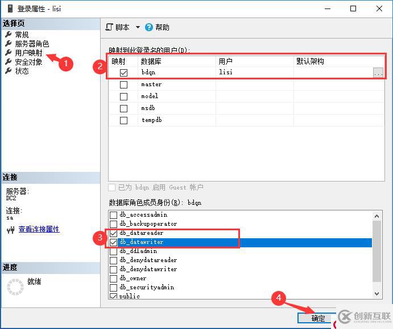Click the role list scroll down arrow
The width and height of the screenshot is (393, 329).
[x=377, y=294]
